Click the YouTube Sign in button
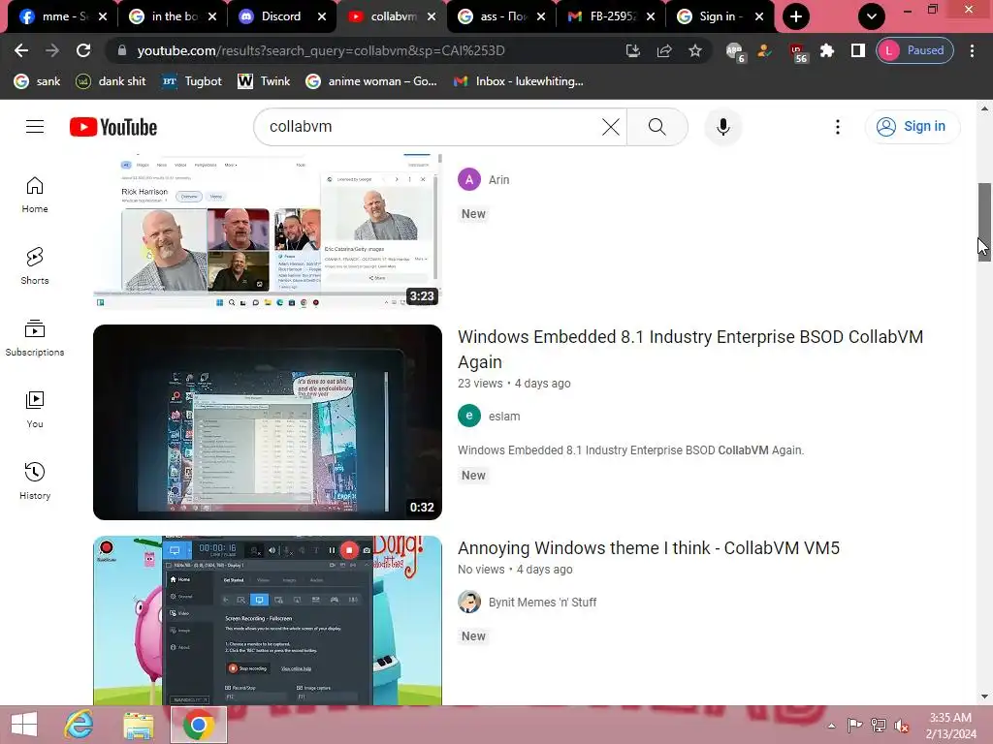The height and width of the screenshot is (744, 993). 912,127
